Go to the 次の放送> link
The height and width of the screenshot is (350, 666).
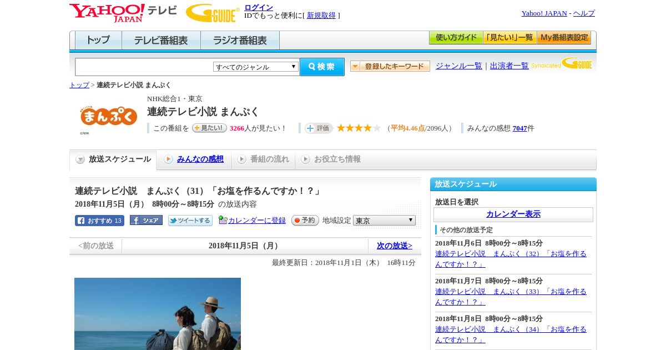[x=394, y=246]
